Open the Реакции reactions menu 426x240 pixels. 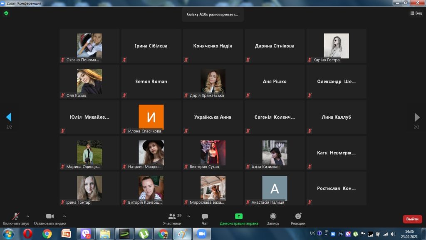click(x=298, y=217)
